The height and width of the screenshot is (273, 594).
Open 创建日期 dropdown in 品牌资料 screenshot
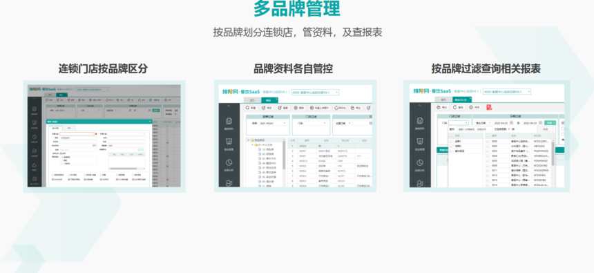(x=343, y=123)
